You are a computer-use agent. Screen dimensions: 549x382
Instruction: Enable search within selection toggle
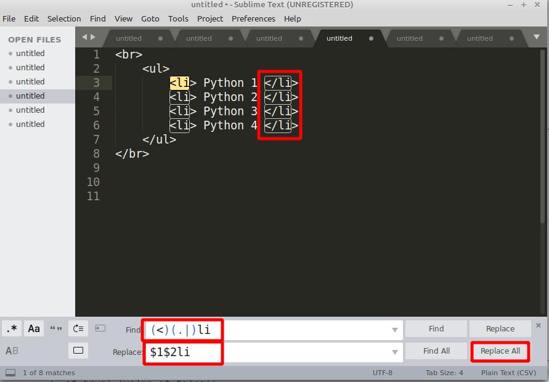[100, 328]
